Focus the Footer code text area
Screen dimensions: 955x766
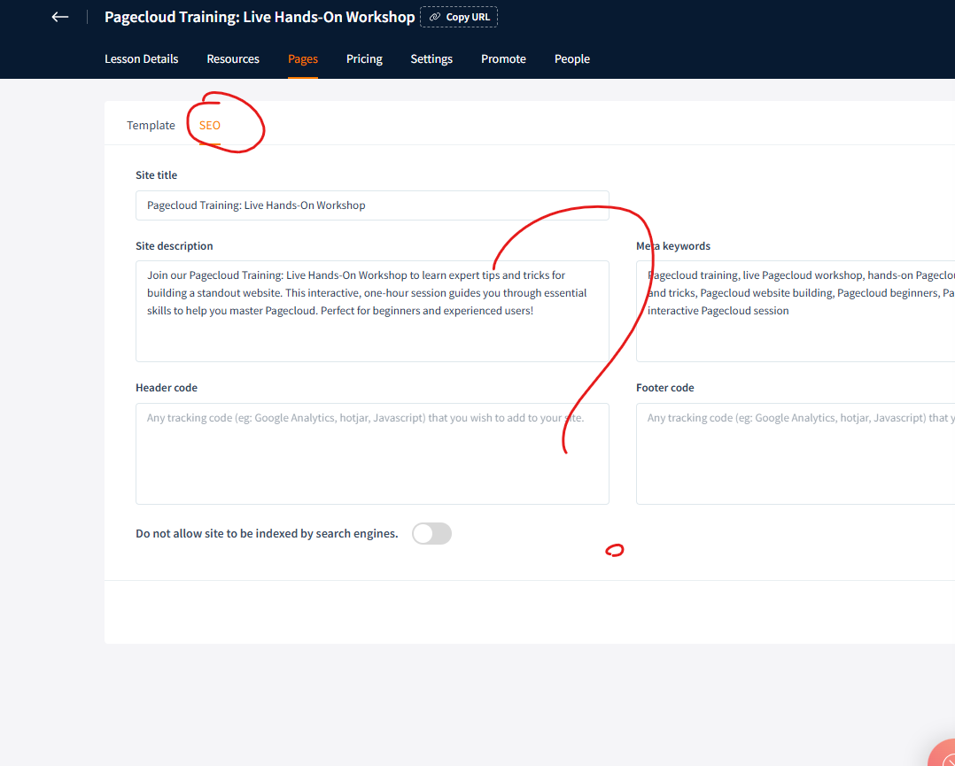point(796,453)
